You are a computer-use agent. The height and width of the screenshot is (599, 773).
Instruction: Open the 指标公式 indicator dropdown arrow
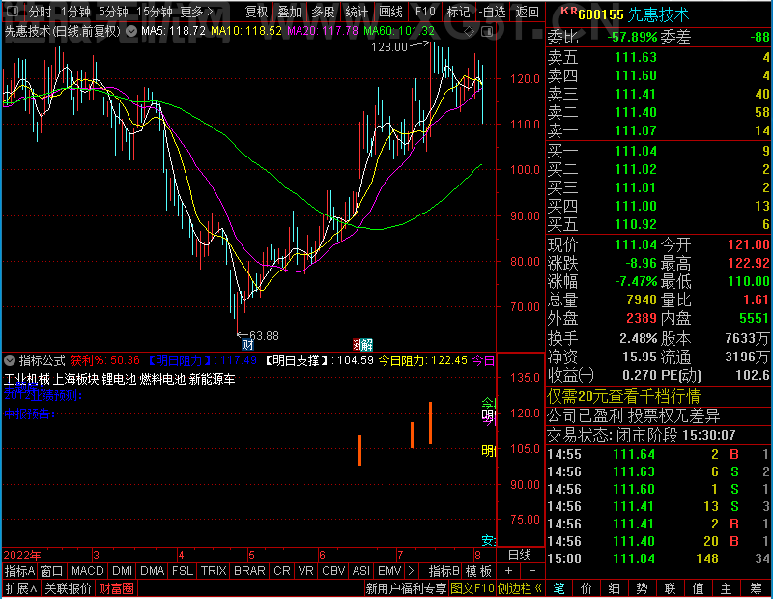pyautogui.click(x=10, y=360)
